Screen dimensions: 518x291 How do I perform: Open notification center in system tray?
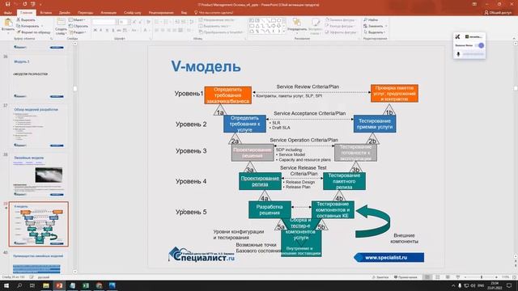[x=509, y=285]
